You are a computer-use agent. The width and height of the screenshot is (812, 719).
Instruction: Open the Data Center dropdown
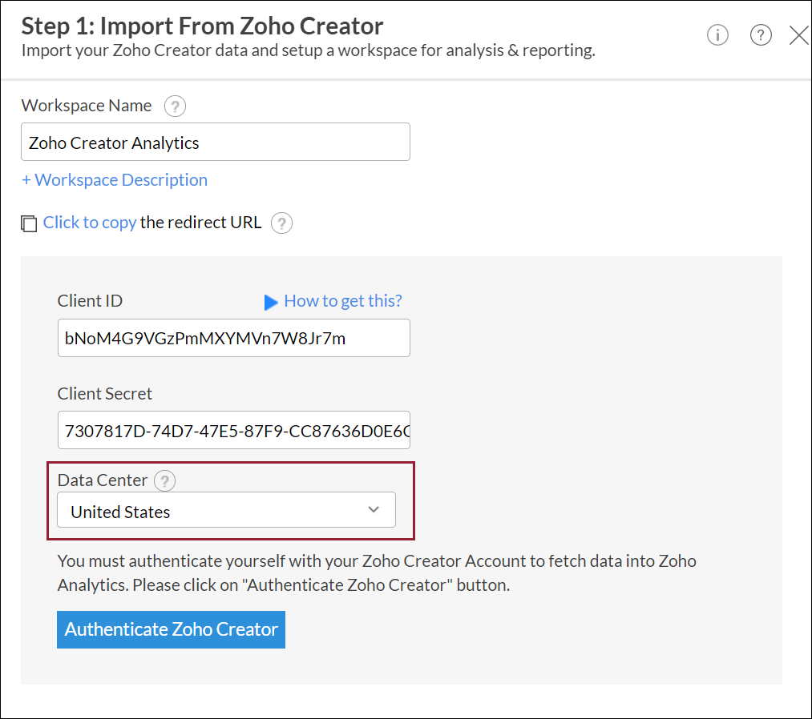pyautogui.click(x=226, y=509)
